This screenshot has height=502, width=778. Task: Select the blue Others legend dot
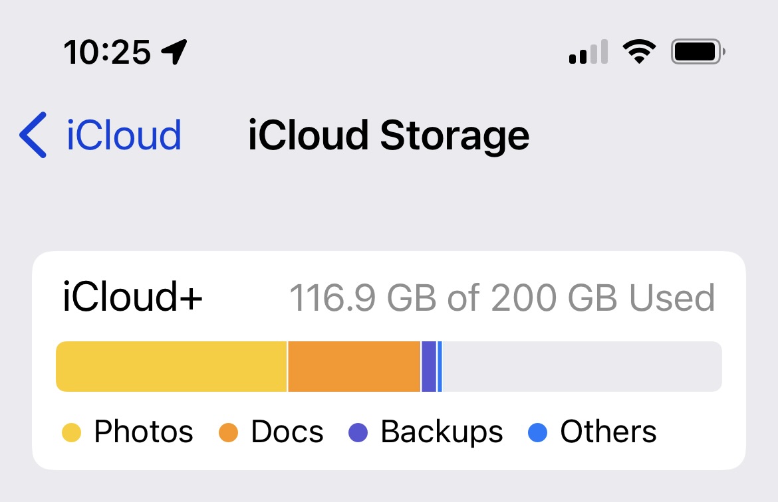tap(537, 432)
